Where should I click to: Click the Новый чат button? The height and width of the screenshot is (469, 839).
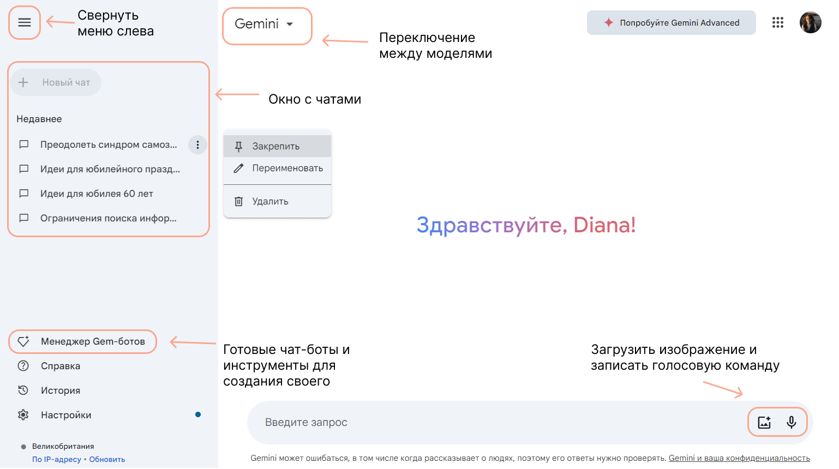pyautogui.click(x=56, y=83)
